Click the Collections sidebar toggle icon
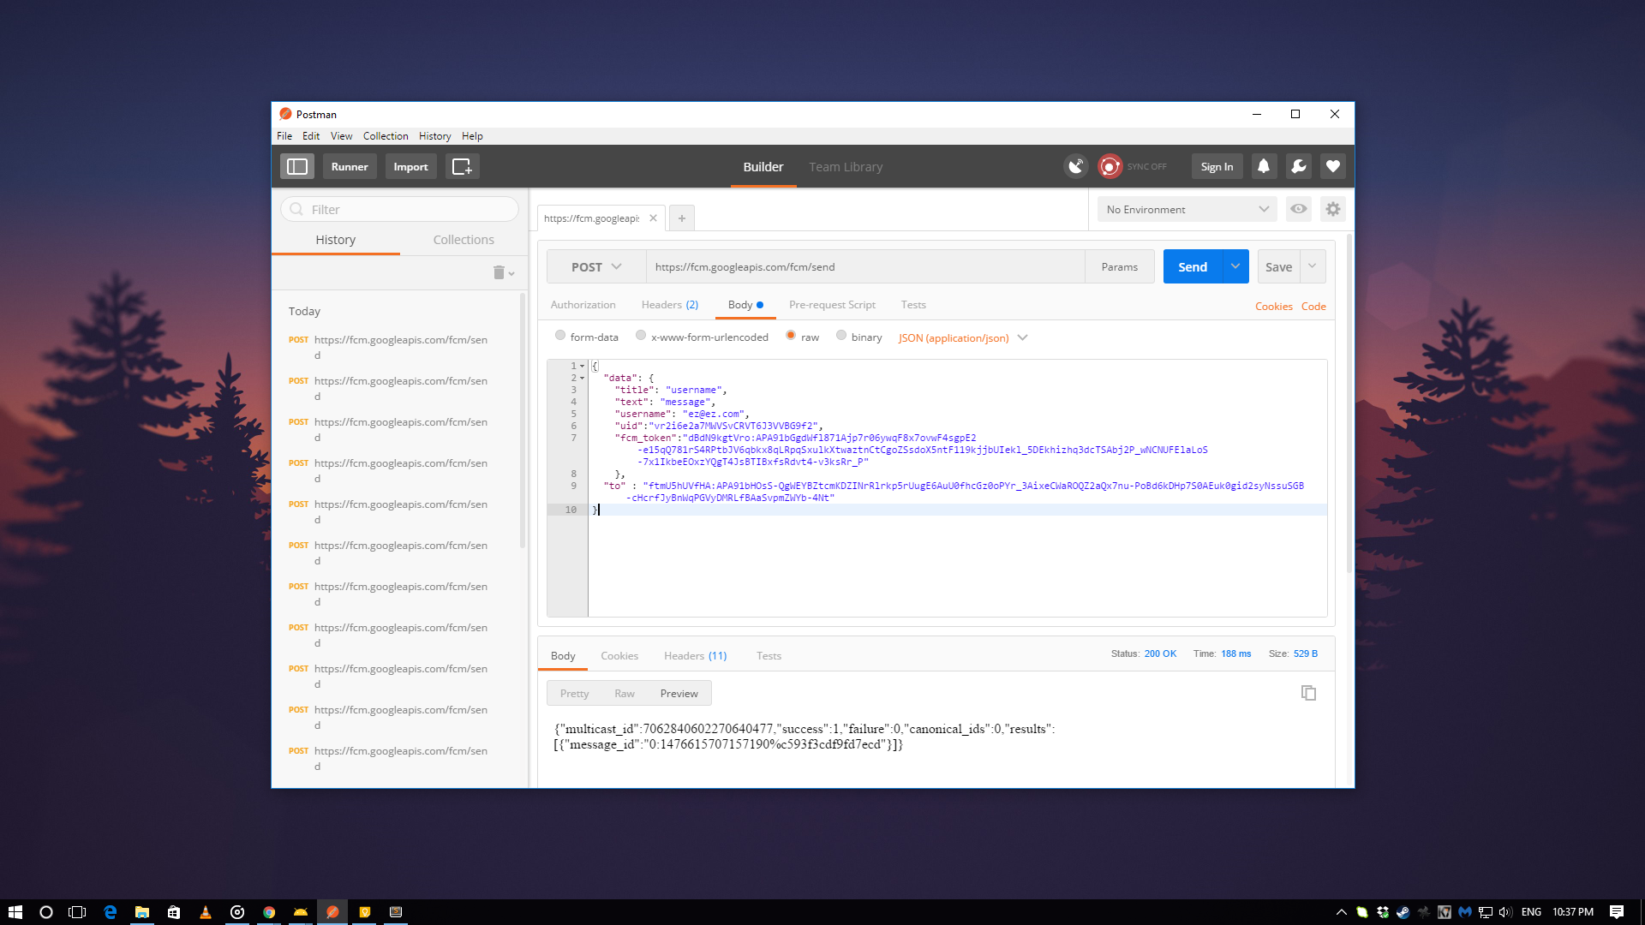This screenshot has width=1645, height=925. click(297, 166)
